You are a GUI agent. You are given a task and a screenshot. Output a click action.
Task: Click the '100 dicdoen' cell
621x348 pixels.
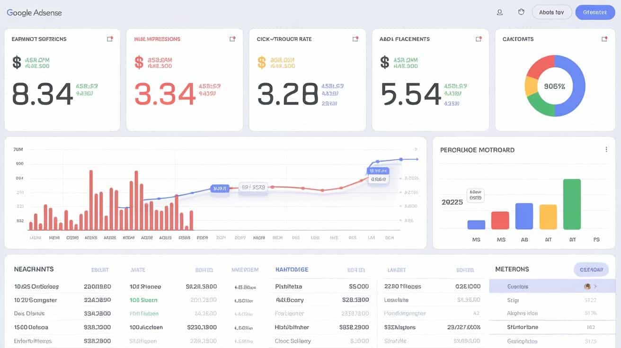(146, 327)
